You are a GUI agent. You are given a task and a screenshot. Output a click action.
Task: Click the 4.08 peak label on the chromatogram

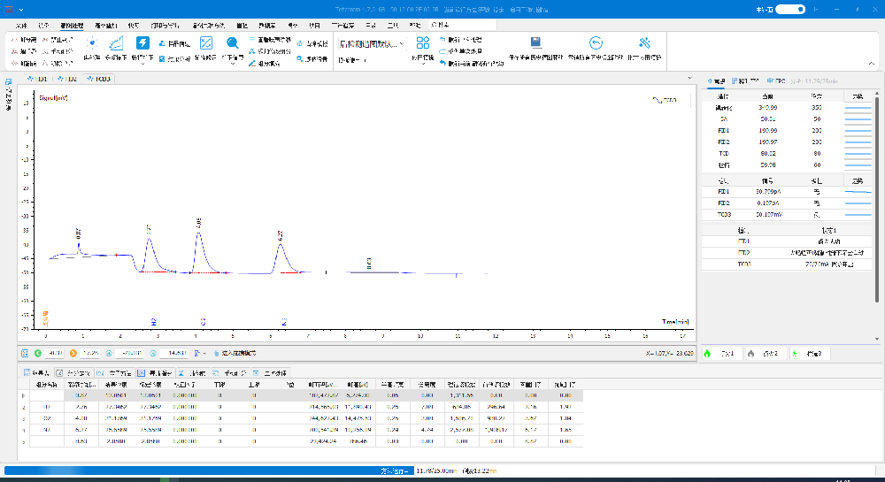tap(198, 223)
